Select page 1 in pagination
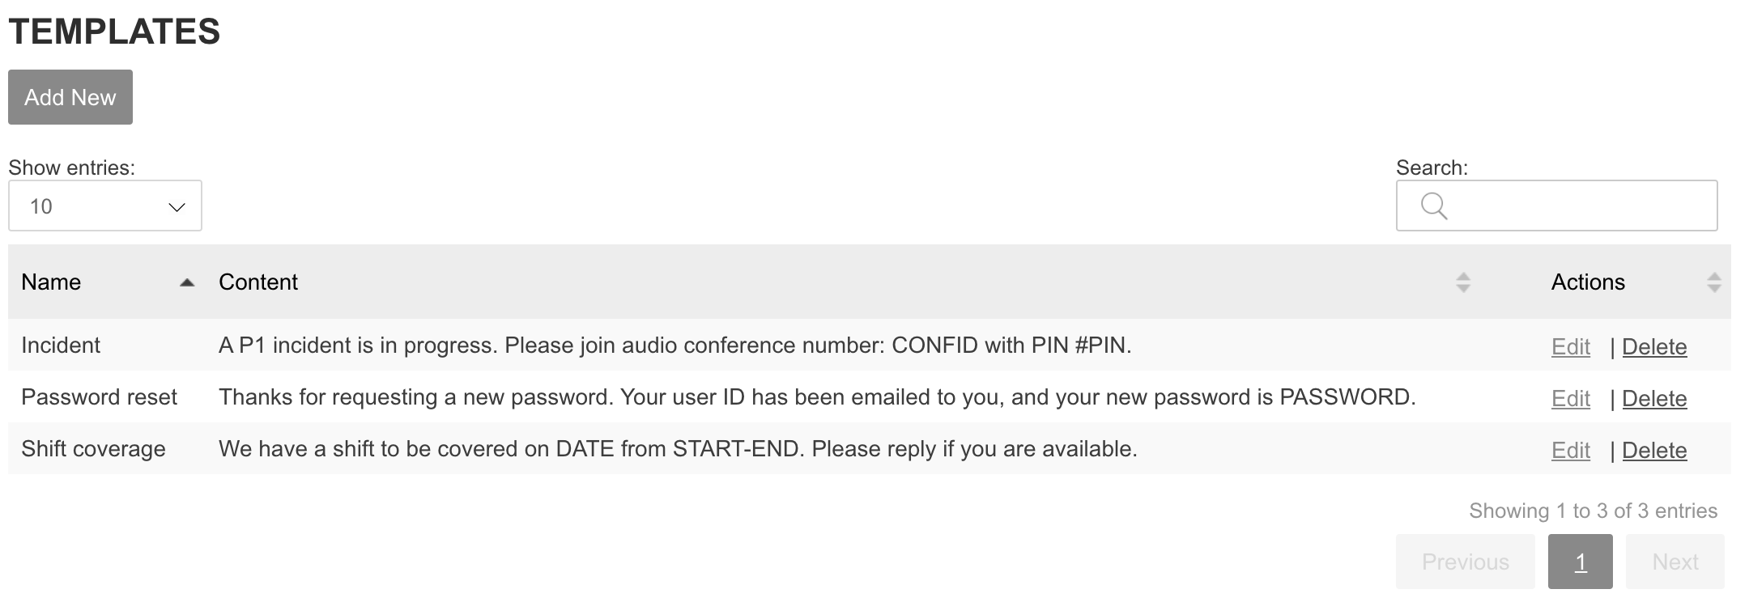Screen dimensions: 1749x602 click(1580, 562)
